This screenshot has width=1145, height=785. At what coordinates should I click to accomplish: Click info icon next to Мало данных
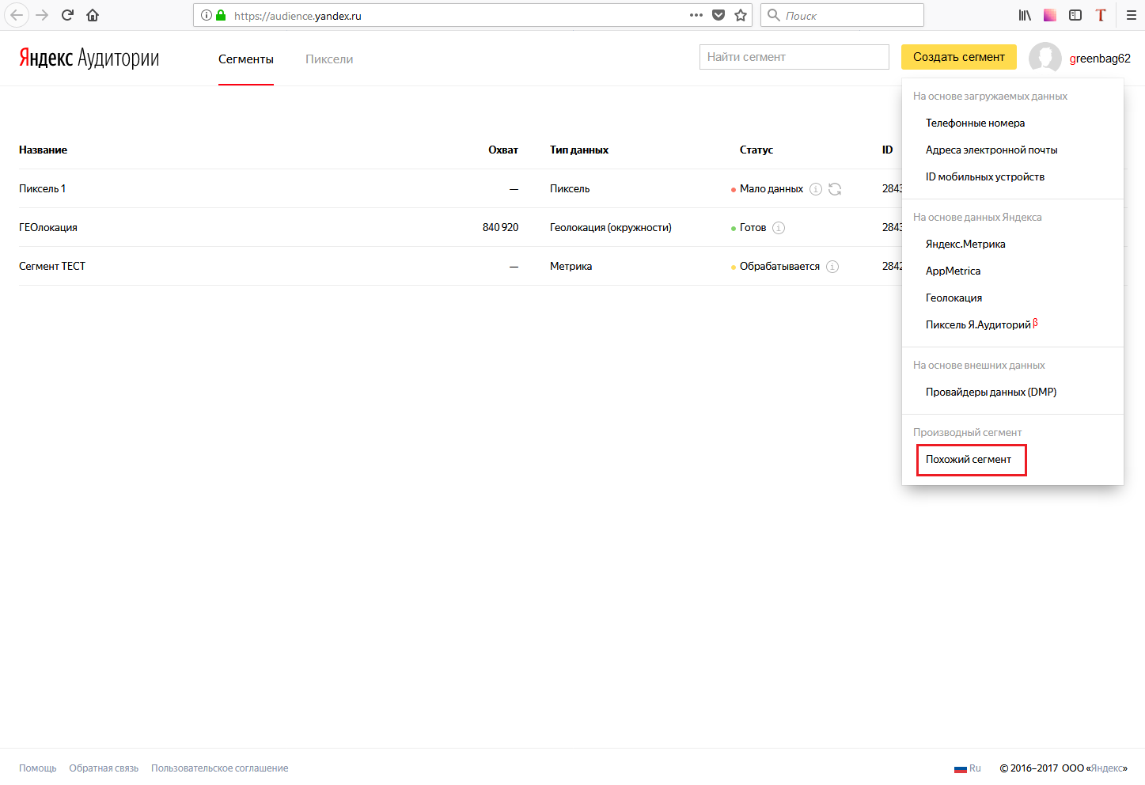click(x=816, y=189)
